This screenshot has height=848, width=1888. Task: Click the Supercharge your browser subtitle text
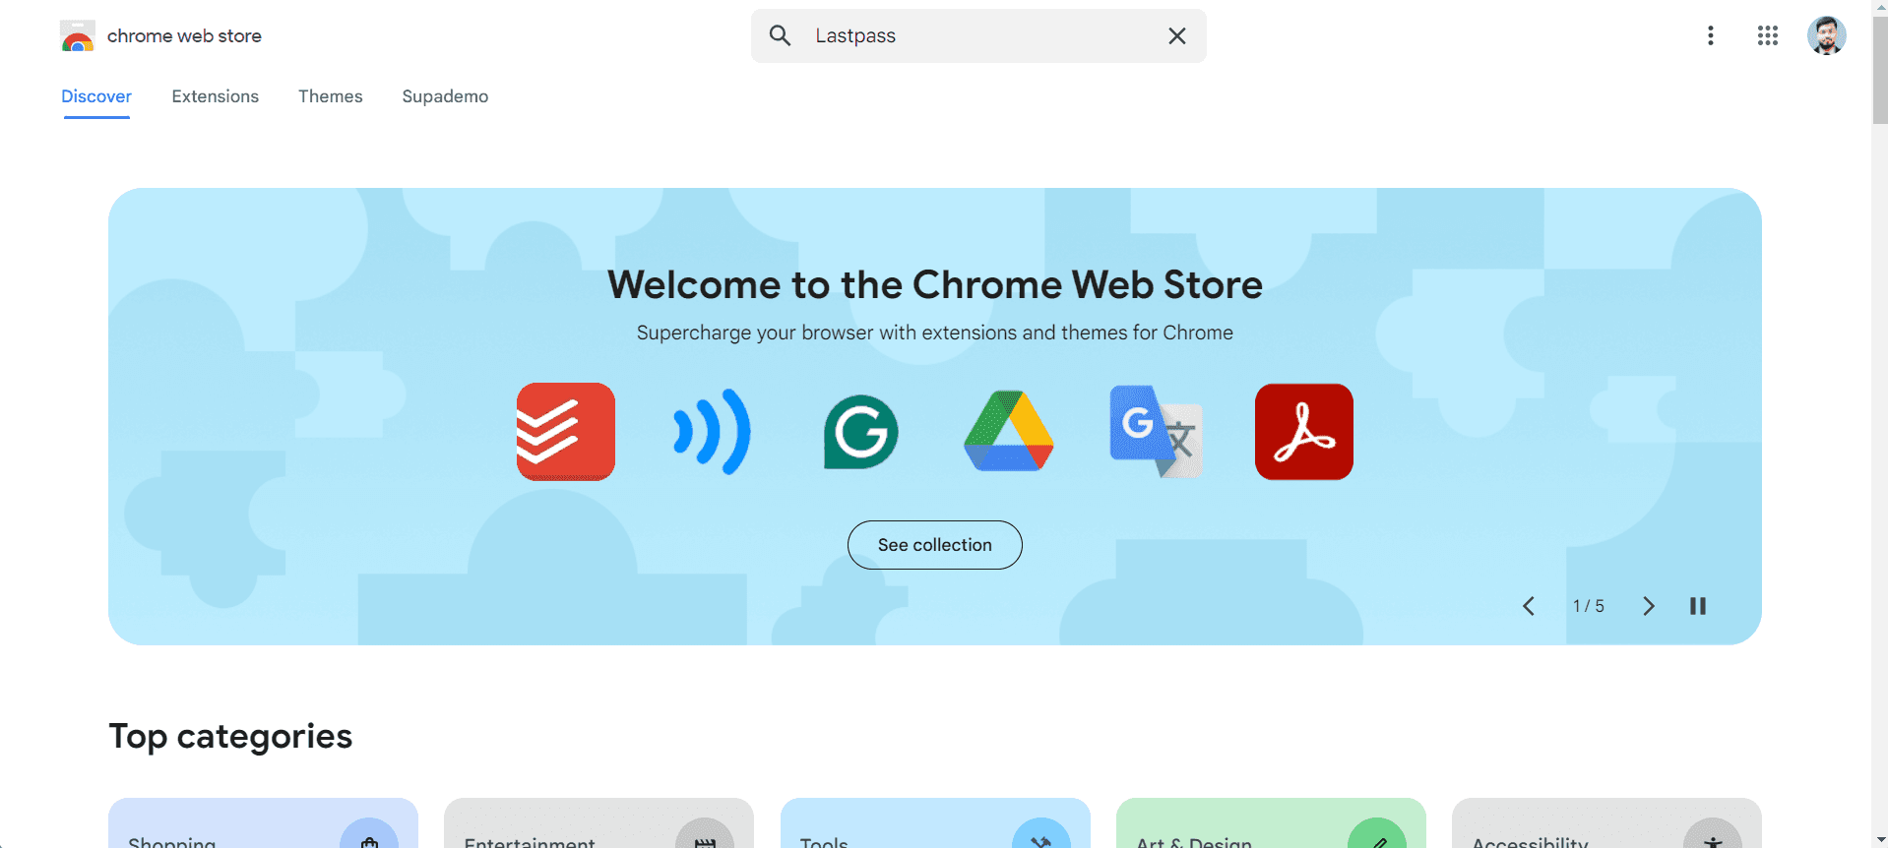pos(935,333)
